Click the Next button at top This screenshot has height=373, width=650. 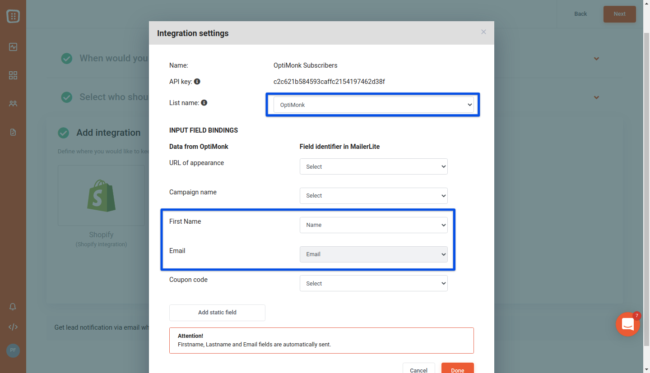(x=620, y=14)
